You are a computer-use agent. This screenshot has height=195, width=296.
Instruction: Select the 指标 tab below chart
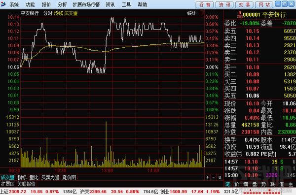coord(22,177)
